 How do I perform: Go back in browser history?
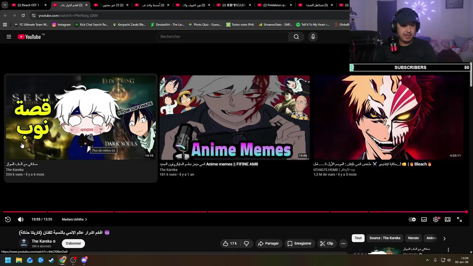click(x=5, y=16)
